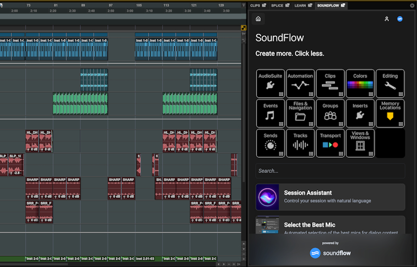Click the SoundFlow search field
417x267 pixels.
(330, 171)
